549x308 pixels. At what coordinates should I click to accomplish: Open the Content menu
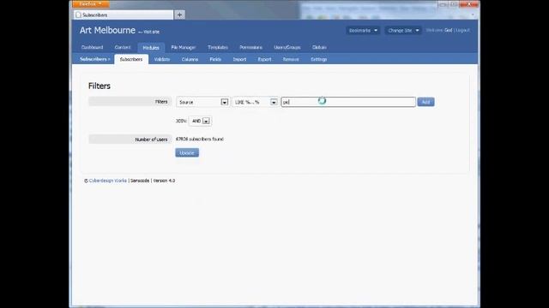123,47
